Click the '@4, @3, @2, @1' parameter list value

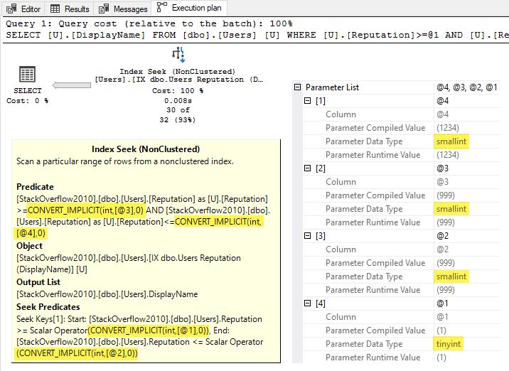[x=467, y=87]
